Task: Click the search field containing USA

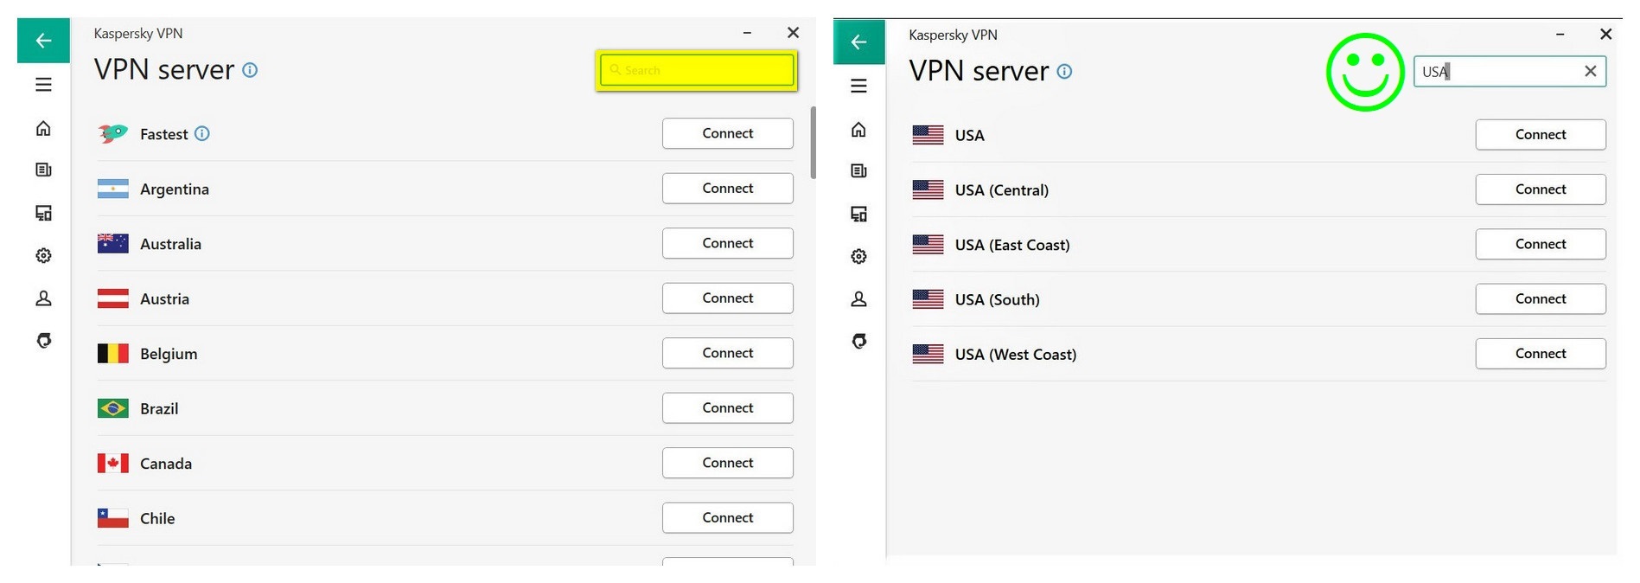Action: click(x=1509, y=71)
